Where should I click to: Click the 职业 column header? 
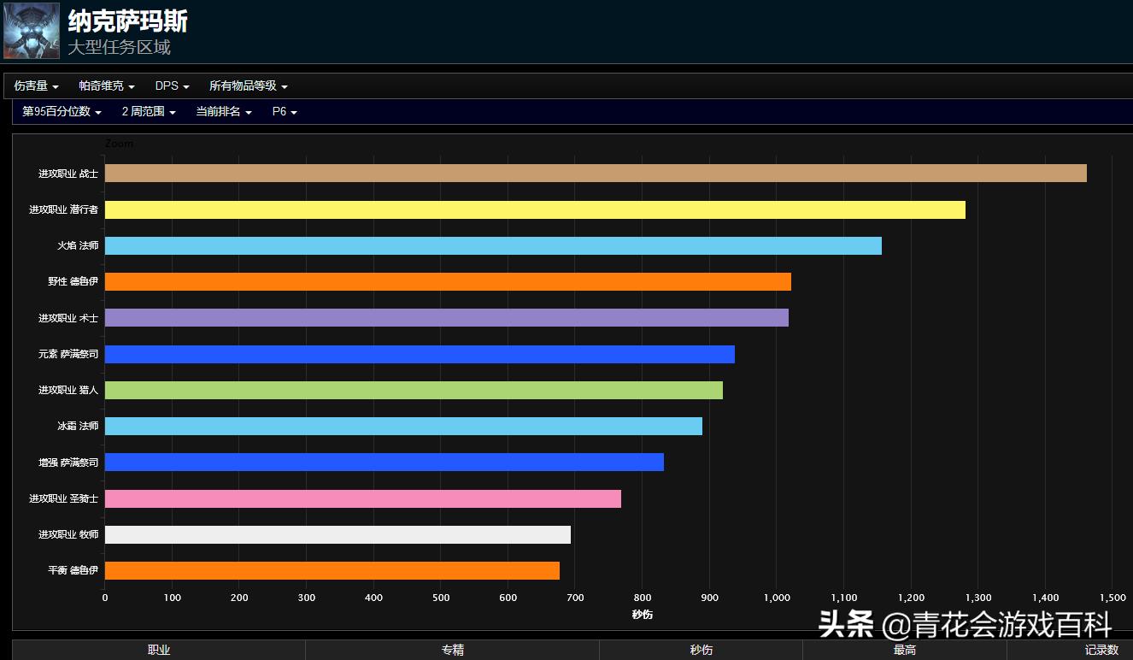tap(159, 651)
